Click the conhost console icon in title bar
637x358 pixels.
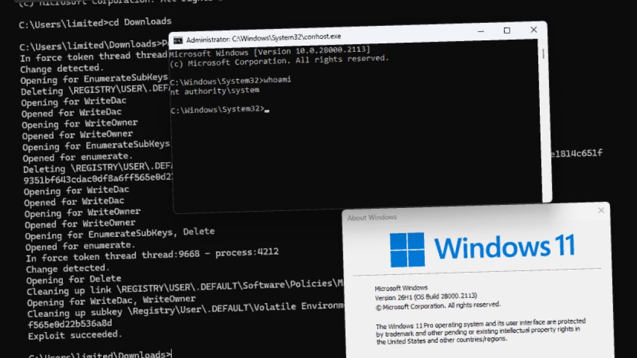[178, 40]
